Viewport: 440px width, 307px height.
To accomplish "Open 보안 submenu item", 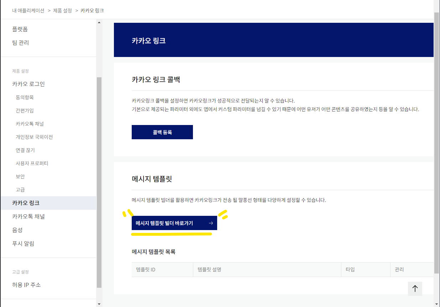I will click(20, 176).
